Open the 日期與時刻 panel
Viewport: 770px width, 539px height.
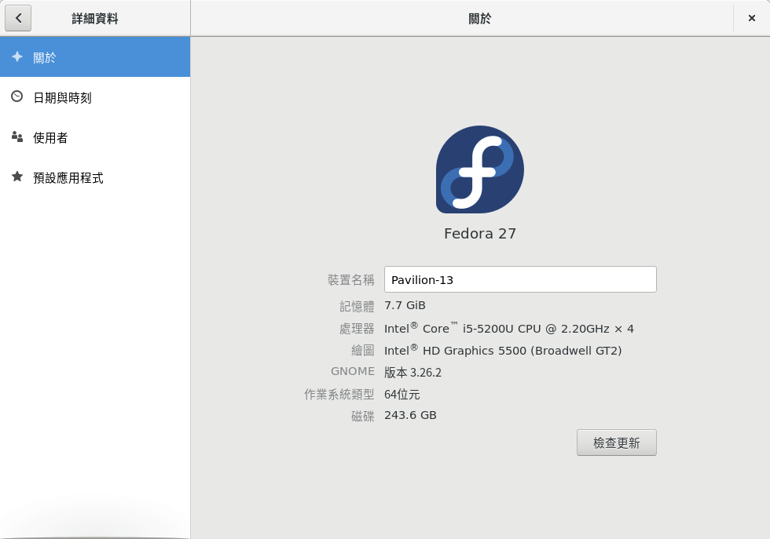95,97
